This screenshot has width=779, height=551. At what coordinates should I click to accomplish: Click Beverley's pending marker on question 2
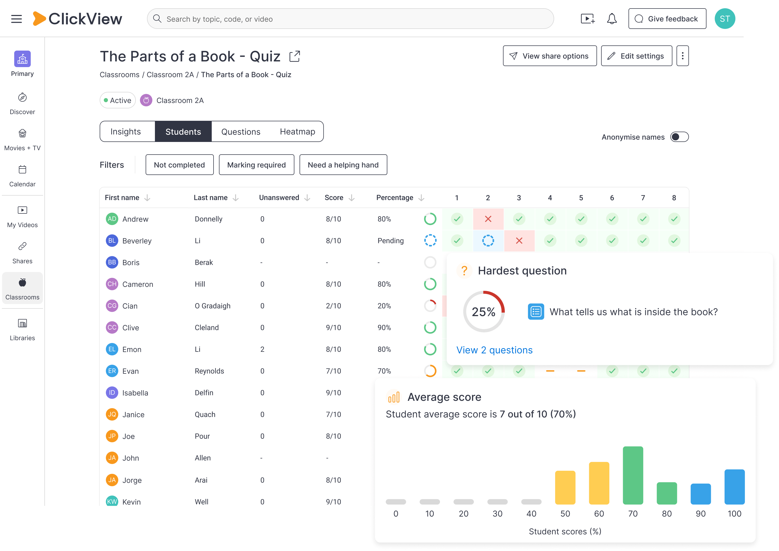click(488, 241)
